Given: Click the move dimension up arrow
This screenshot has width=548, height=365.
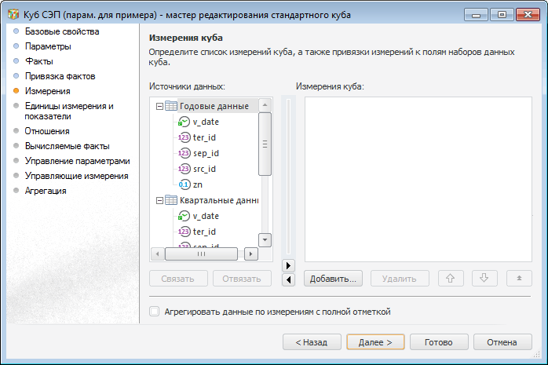Looking at the screenshot, I should [x=451, y=278].
